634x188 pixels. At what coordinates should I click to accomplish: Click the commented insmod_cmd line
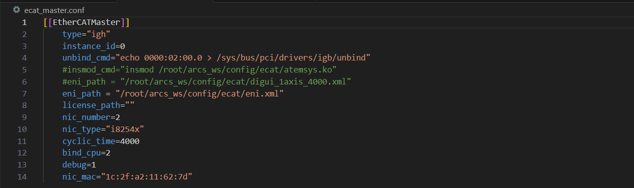point(199,70)
